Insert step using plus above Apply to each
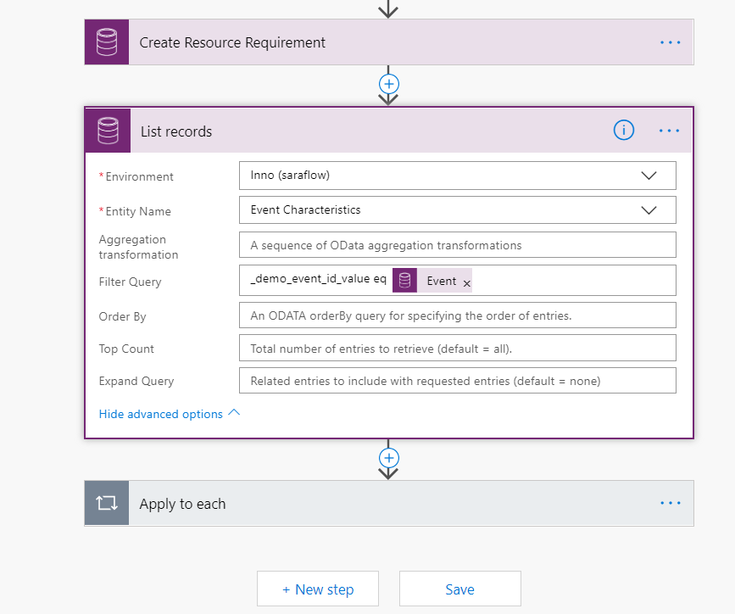 pyautogui.click(x=388, y=457)
